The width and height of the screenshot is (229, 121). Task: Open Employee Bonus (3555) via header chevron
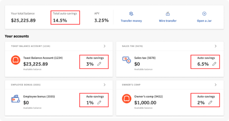pyautogui.click(x=105, y=85)
